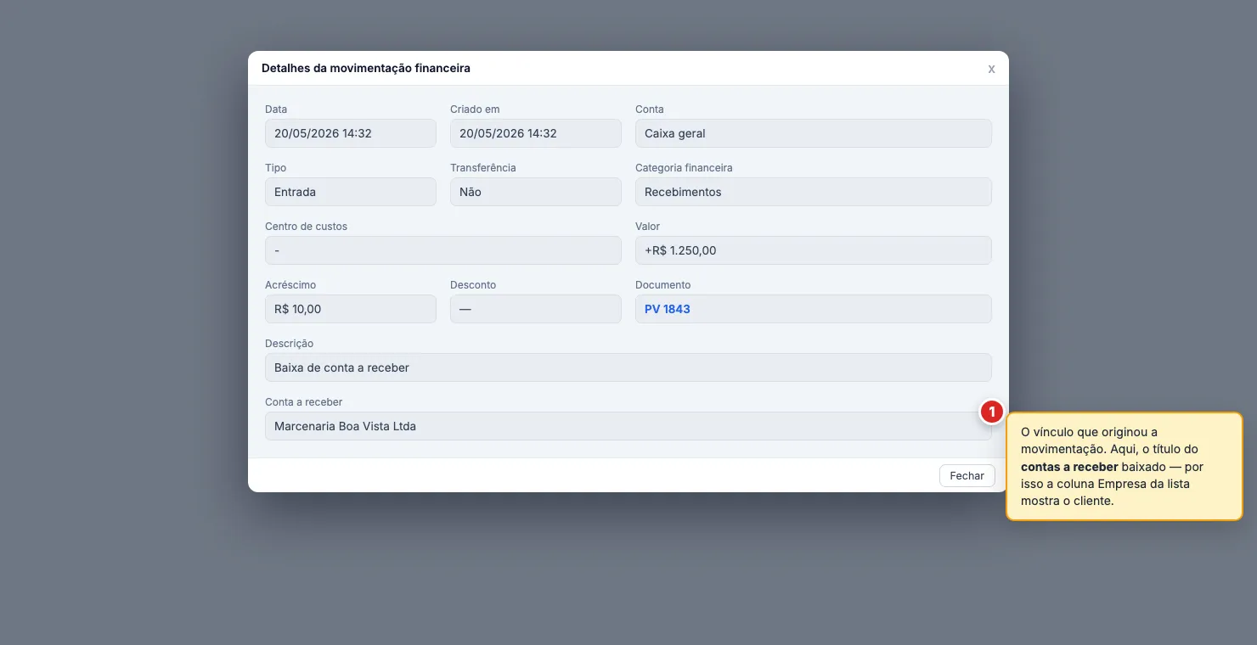The image size is (1257, 645).
Task: Click the Descrição label
Action: (289, 344)
